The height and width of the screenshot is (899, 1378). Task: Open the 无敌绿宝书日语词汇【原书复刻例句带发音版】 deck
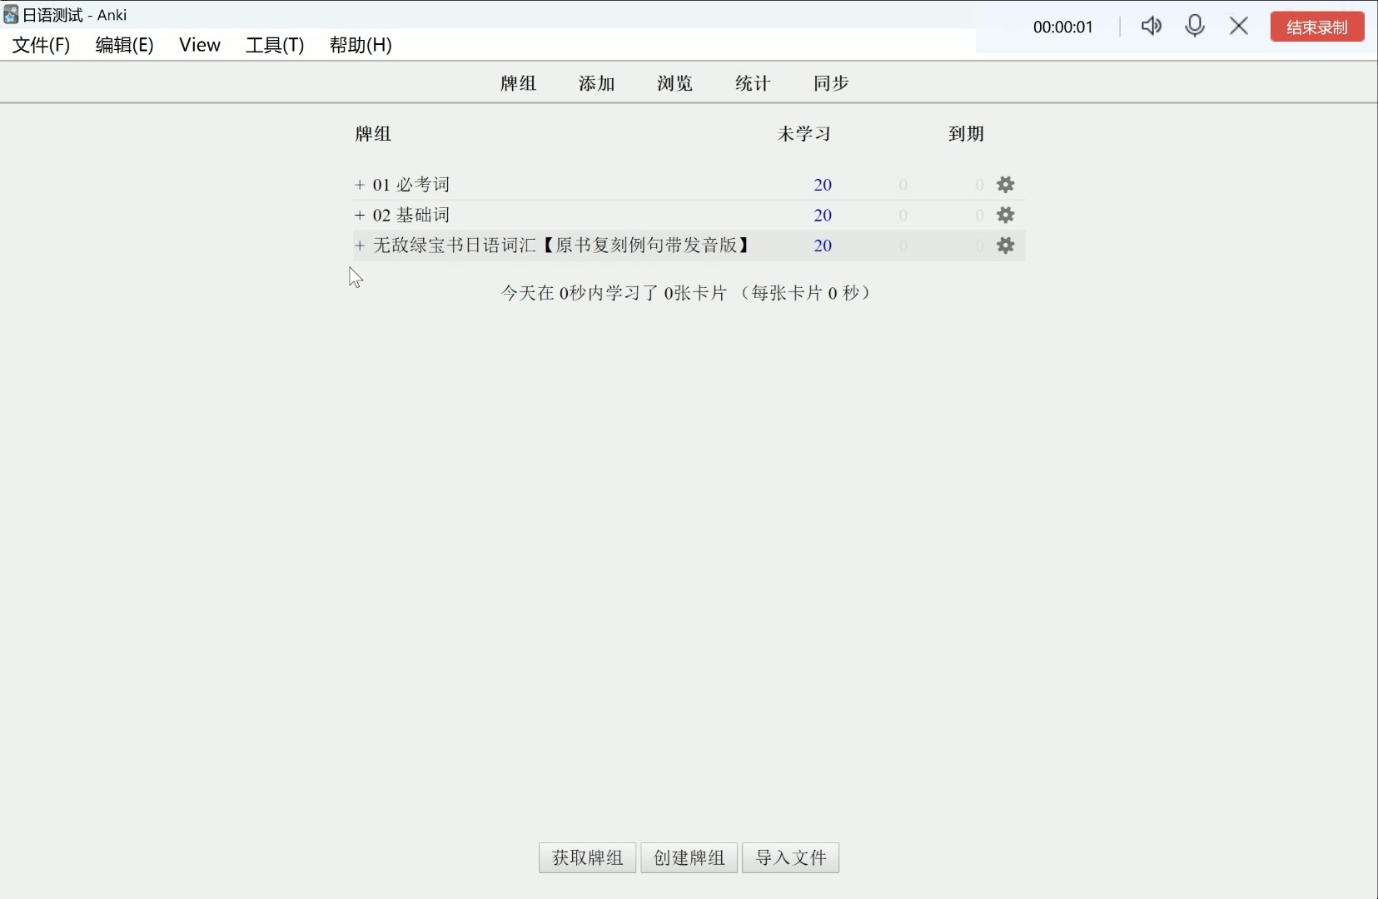(x=564, y=246)
